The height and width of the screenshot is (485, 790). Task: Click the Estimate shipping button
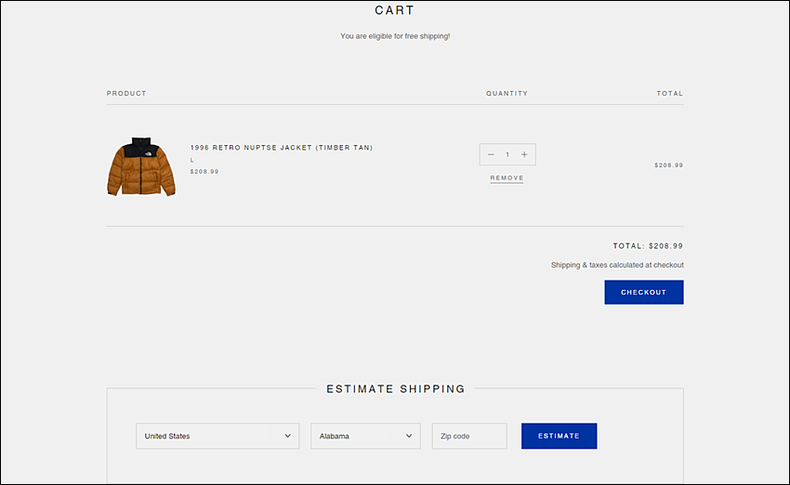coord(559,436)
